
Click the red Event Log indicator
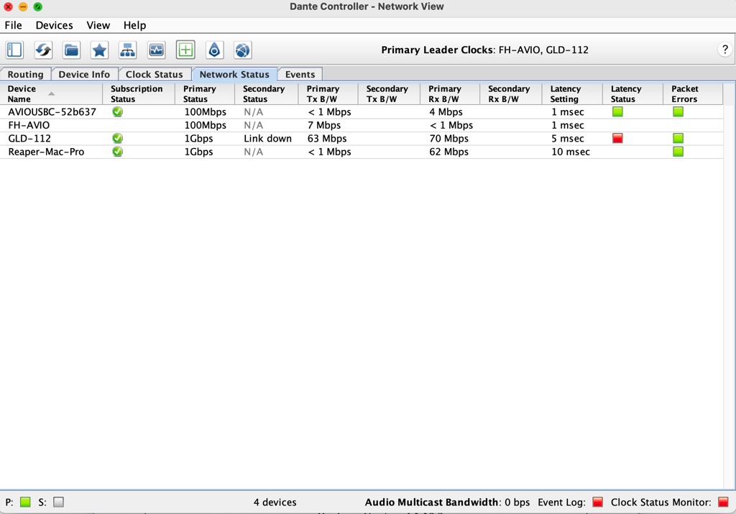pos(597,502)
